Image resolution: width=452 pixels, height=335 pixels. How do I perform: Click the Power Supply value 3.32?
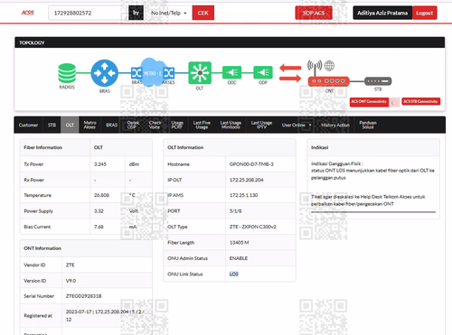(99, 211)
